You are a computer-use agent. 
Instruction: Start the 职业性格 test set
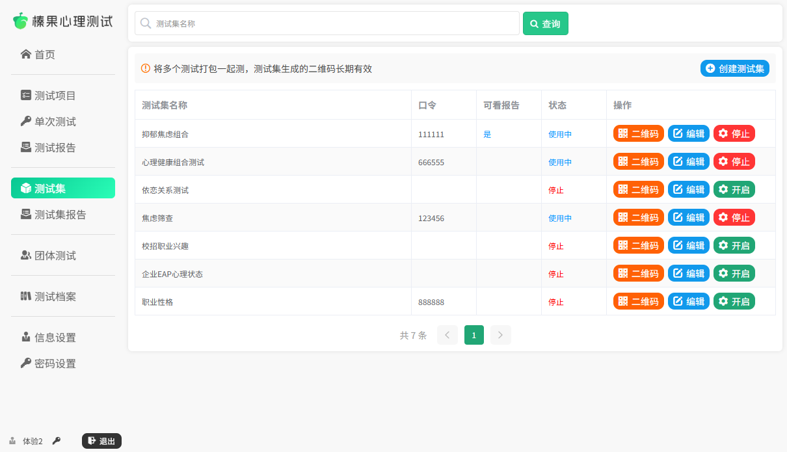[x=734, y=301]
